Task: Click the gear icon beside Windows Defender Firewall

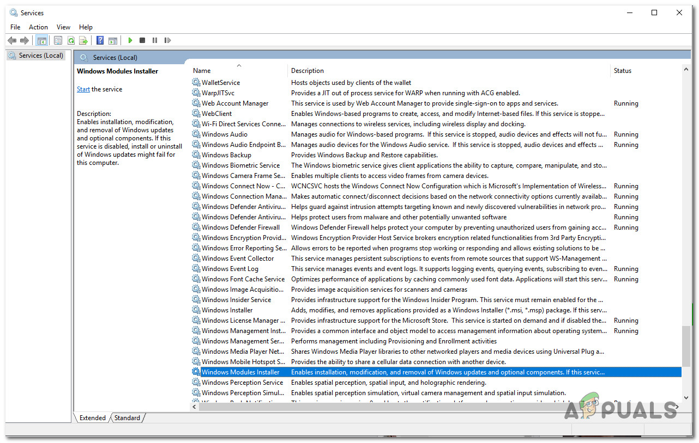Action: (x=196, y=227)
